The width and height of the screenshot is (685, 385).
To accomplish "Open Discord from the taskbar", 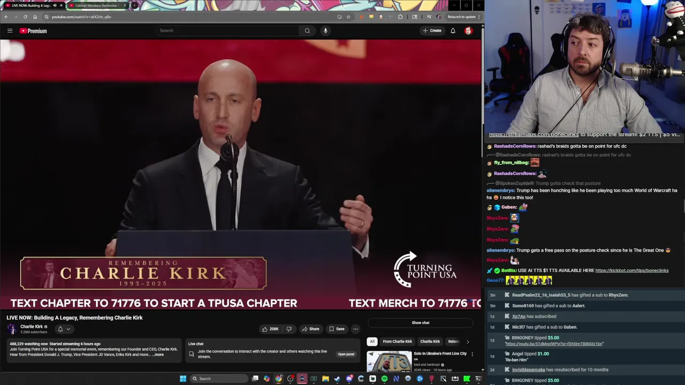I will 349,379.
